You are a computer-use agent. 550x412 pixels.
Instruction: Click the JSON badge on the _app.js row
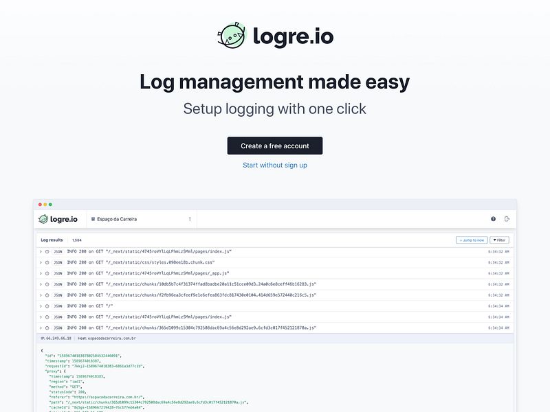[58, 273]
